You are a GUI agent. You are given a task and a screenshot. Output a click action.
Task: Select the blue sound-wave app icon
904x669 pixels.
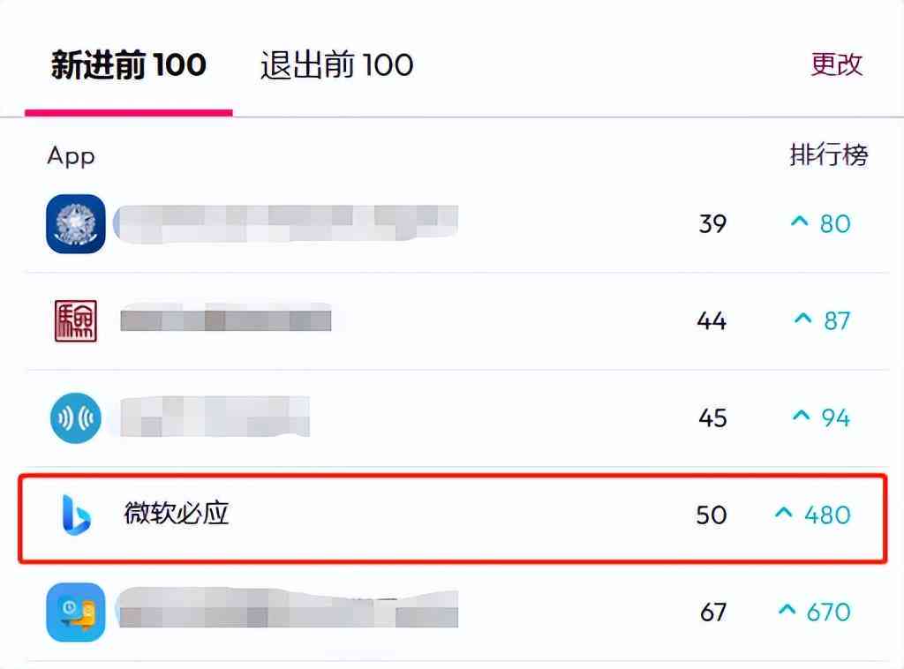point(76,417)
